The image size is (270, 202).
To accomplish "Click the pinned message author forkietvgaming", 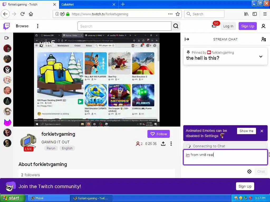I will click(x=223, y=53).
